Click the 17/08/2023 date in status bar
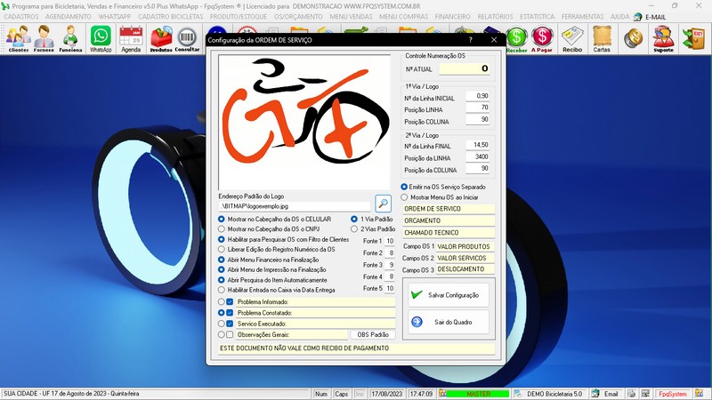The image size is (712, 400). click(387, 394)
